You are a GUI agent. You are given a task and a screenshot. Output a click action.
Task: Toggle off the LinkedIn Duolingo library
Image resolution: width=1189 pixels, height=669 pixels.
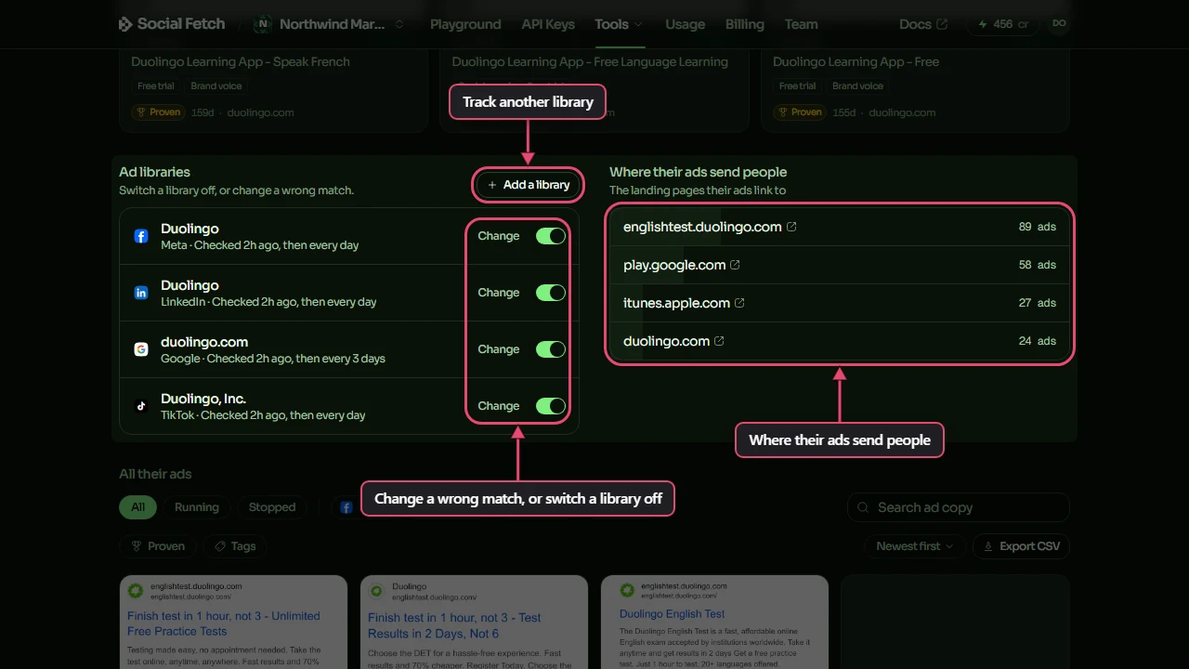click(x=551, y=293)
